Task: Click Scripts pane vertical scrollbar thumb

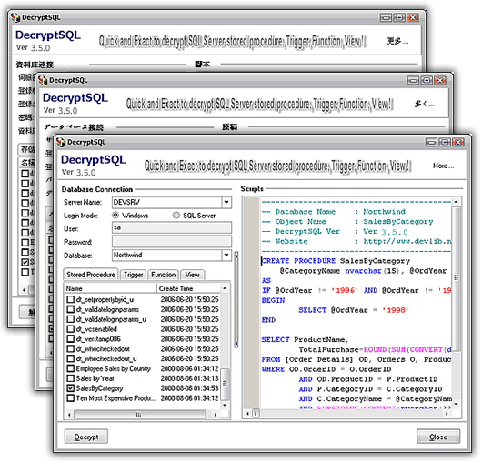Action: pyautogui.click(x=457, y=278)
